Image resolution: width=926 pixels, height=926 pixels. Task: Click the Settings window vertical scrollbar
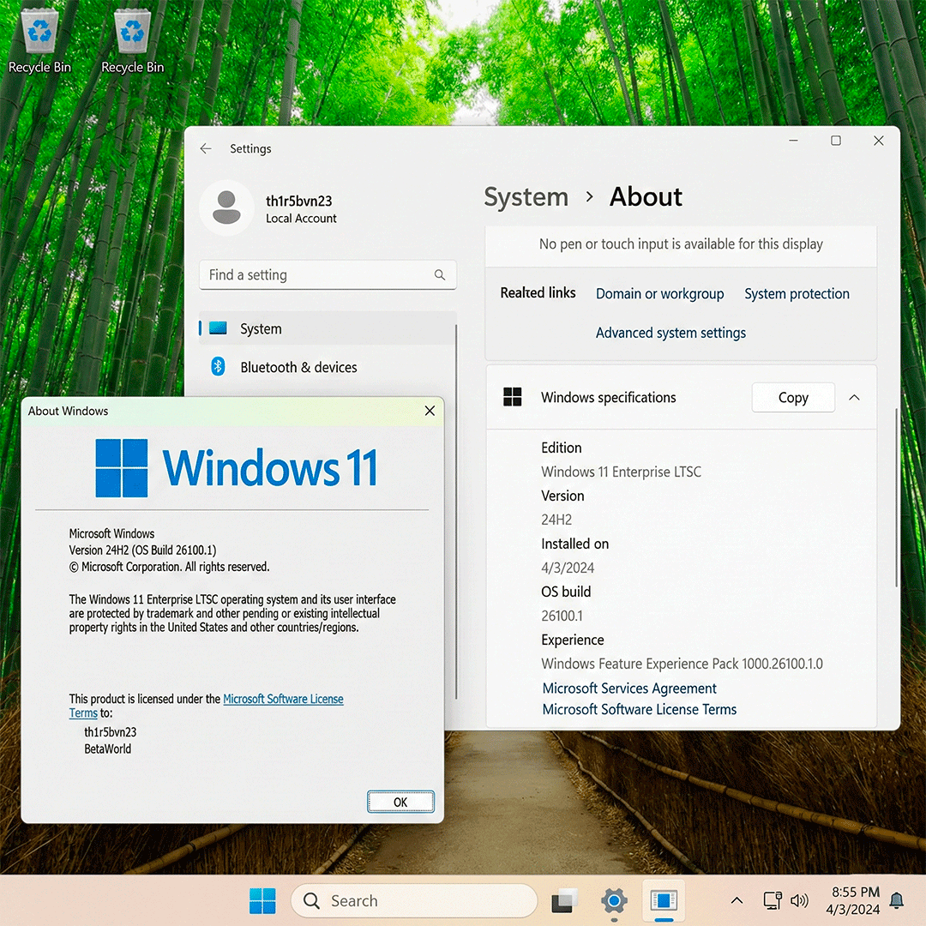(x=897, y=496)
